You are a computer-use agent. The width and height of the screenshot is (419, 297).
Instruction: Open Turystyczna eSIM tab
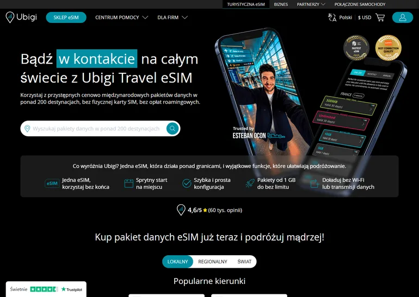coord(246,4)
